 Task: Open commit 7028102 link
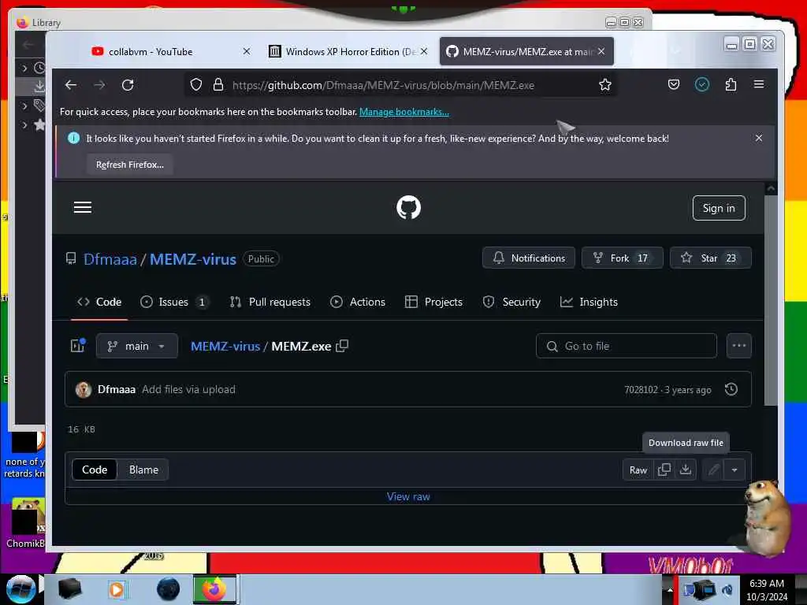pos(641,389)
